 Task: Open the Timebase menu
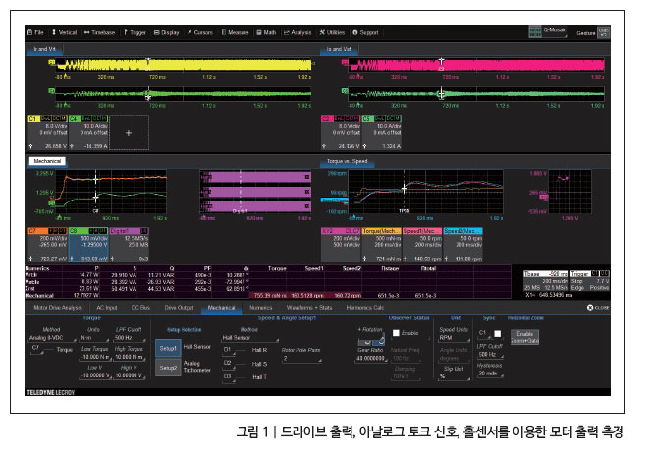(99, 32)
